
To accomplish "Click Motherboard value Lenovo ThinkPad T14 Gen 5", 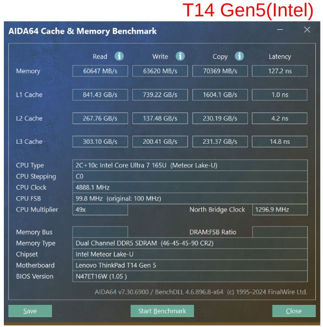I will pos(190,265).
